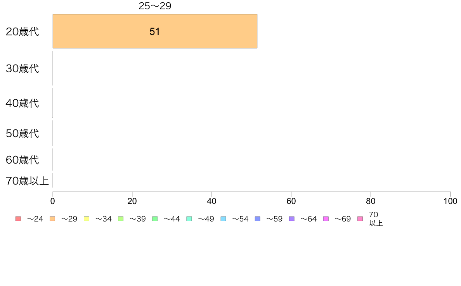461x286 pixels.
Task: Click the 100 tick on the x-axis
Action: (x=450, y=201)
